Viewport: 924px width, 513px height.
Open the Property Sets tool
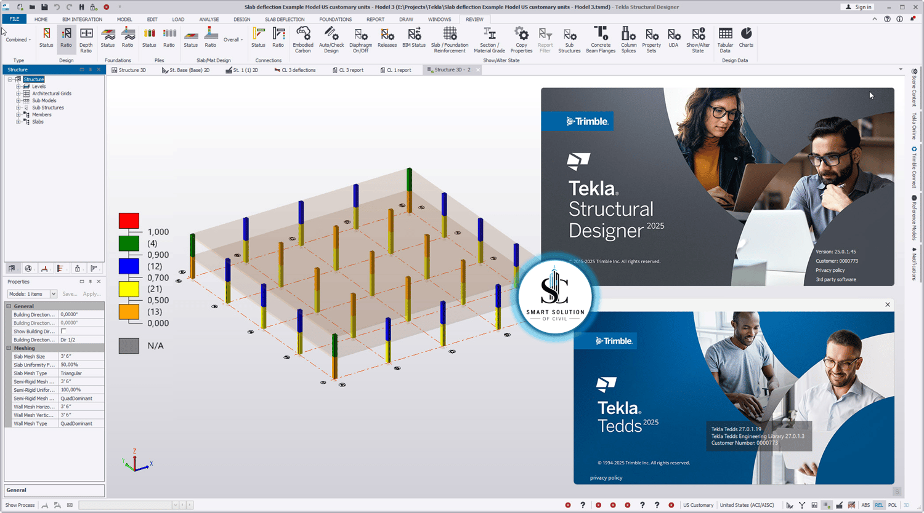click(x=651, y=40)
